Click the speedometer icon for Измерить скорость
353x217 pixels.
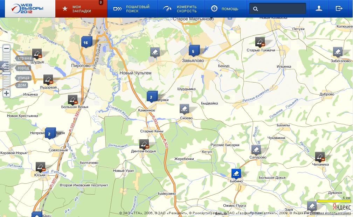coord(167,9)
